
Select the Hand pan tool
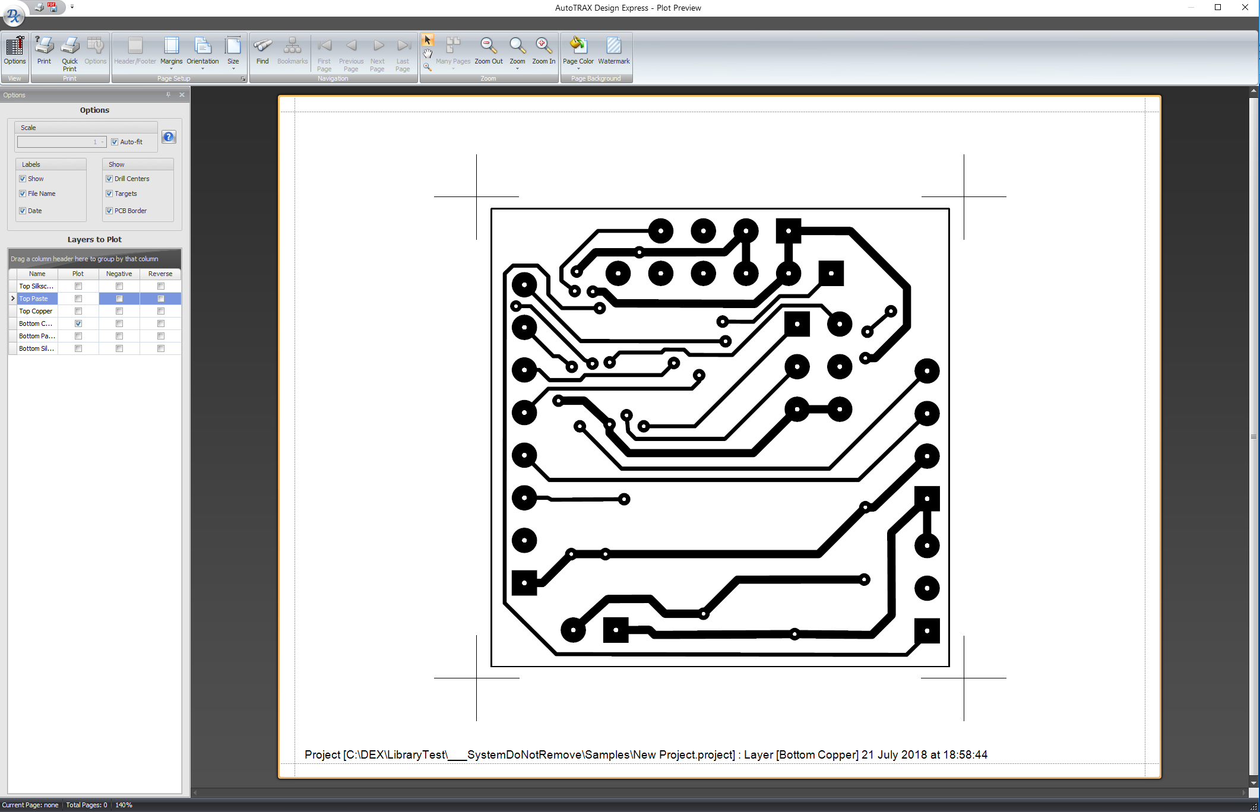pyautogui.click(x=428, y=54)
